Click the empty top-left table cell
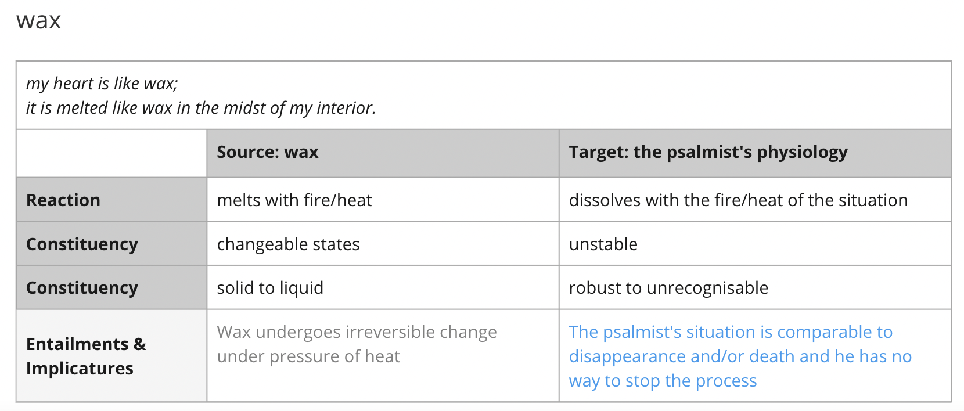This screenshot has width=964, height=411. (x=111, y=153)
